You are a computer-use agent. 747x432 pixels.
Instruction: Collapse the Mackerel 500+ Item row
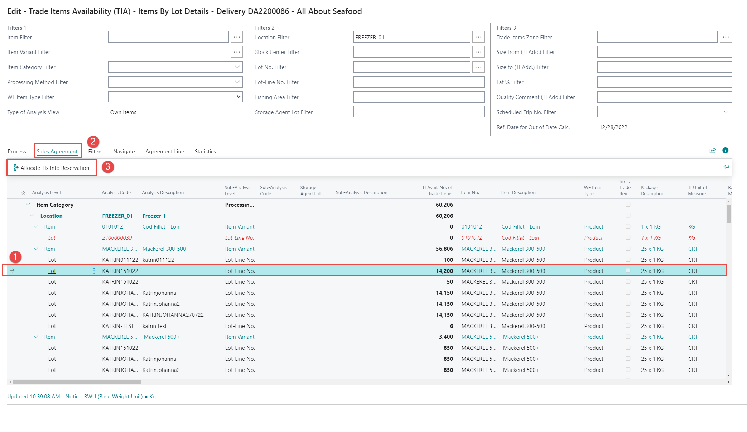pos(36,337)
